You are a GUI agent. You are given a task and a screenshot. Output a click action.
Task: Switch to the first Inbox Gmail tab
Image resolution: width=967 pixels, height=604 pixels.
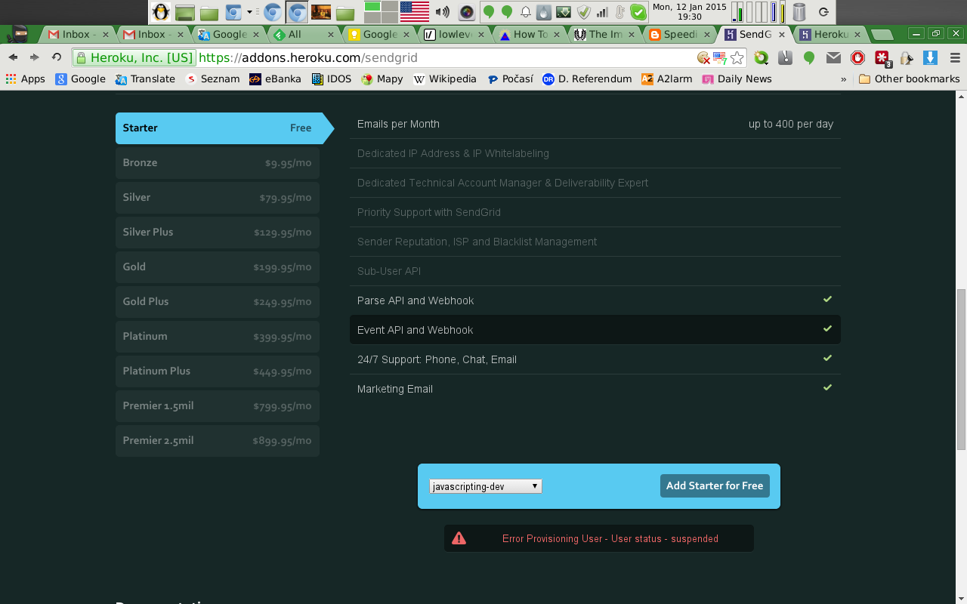[x=78, y=34]
